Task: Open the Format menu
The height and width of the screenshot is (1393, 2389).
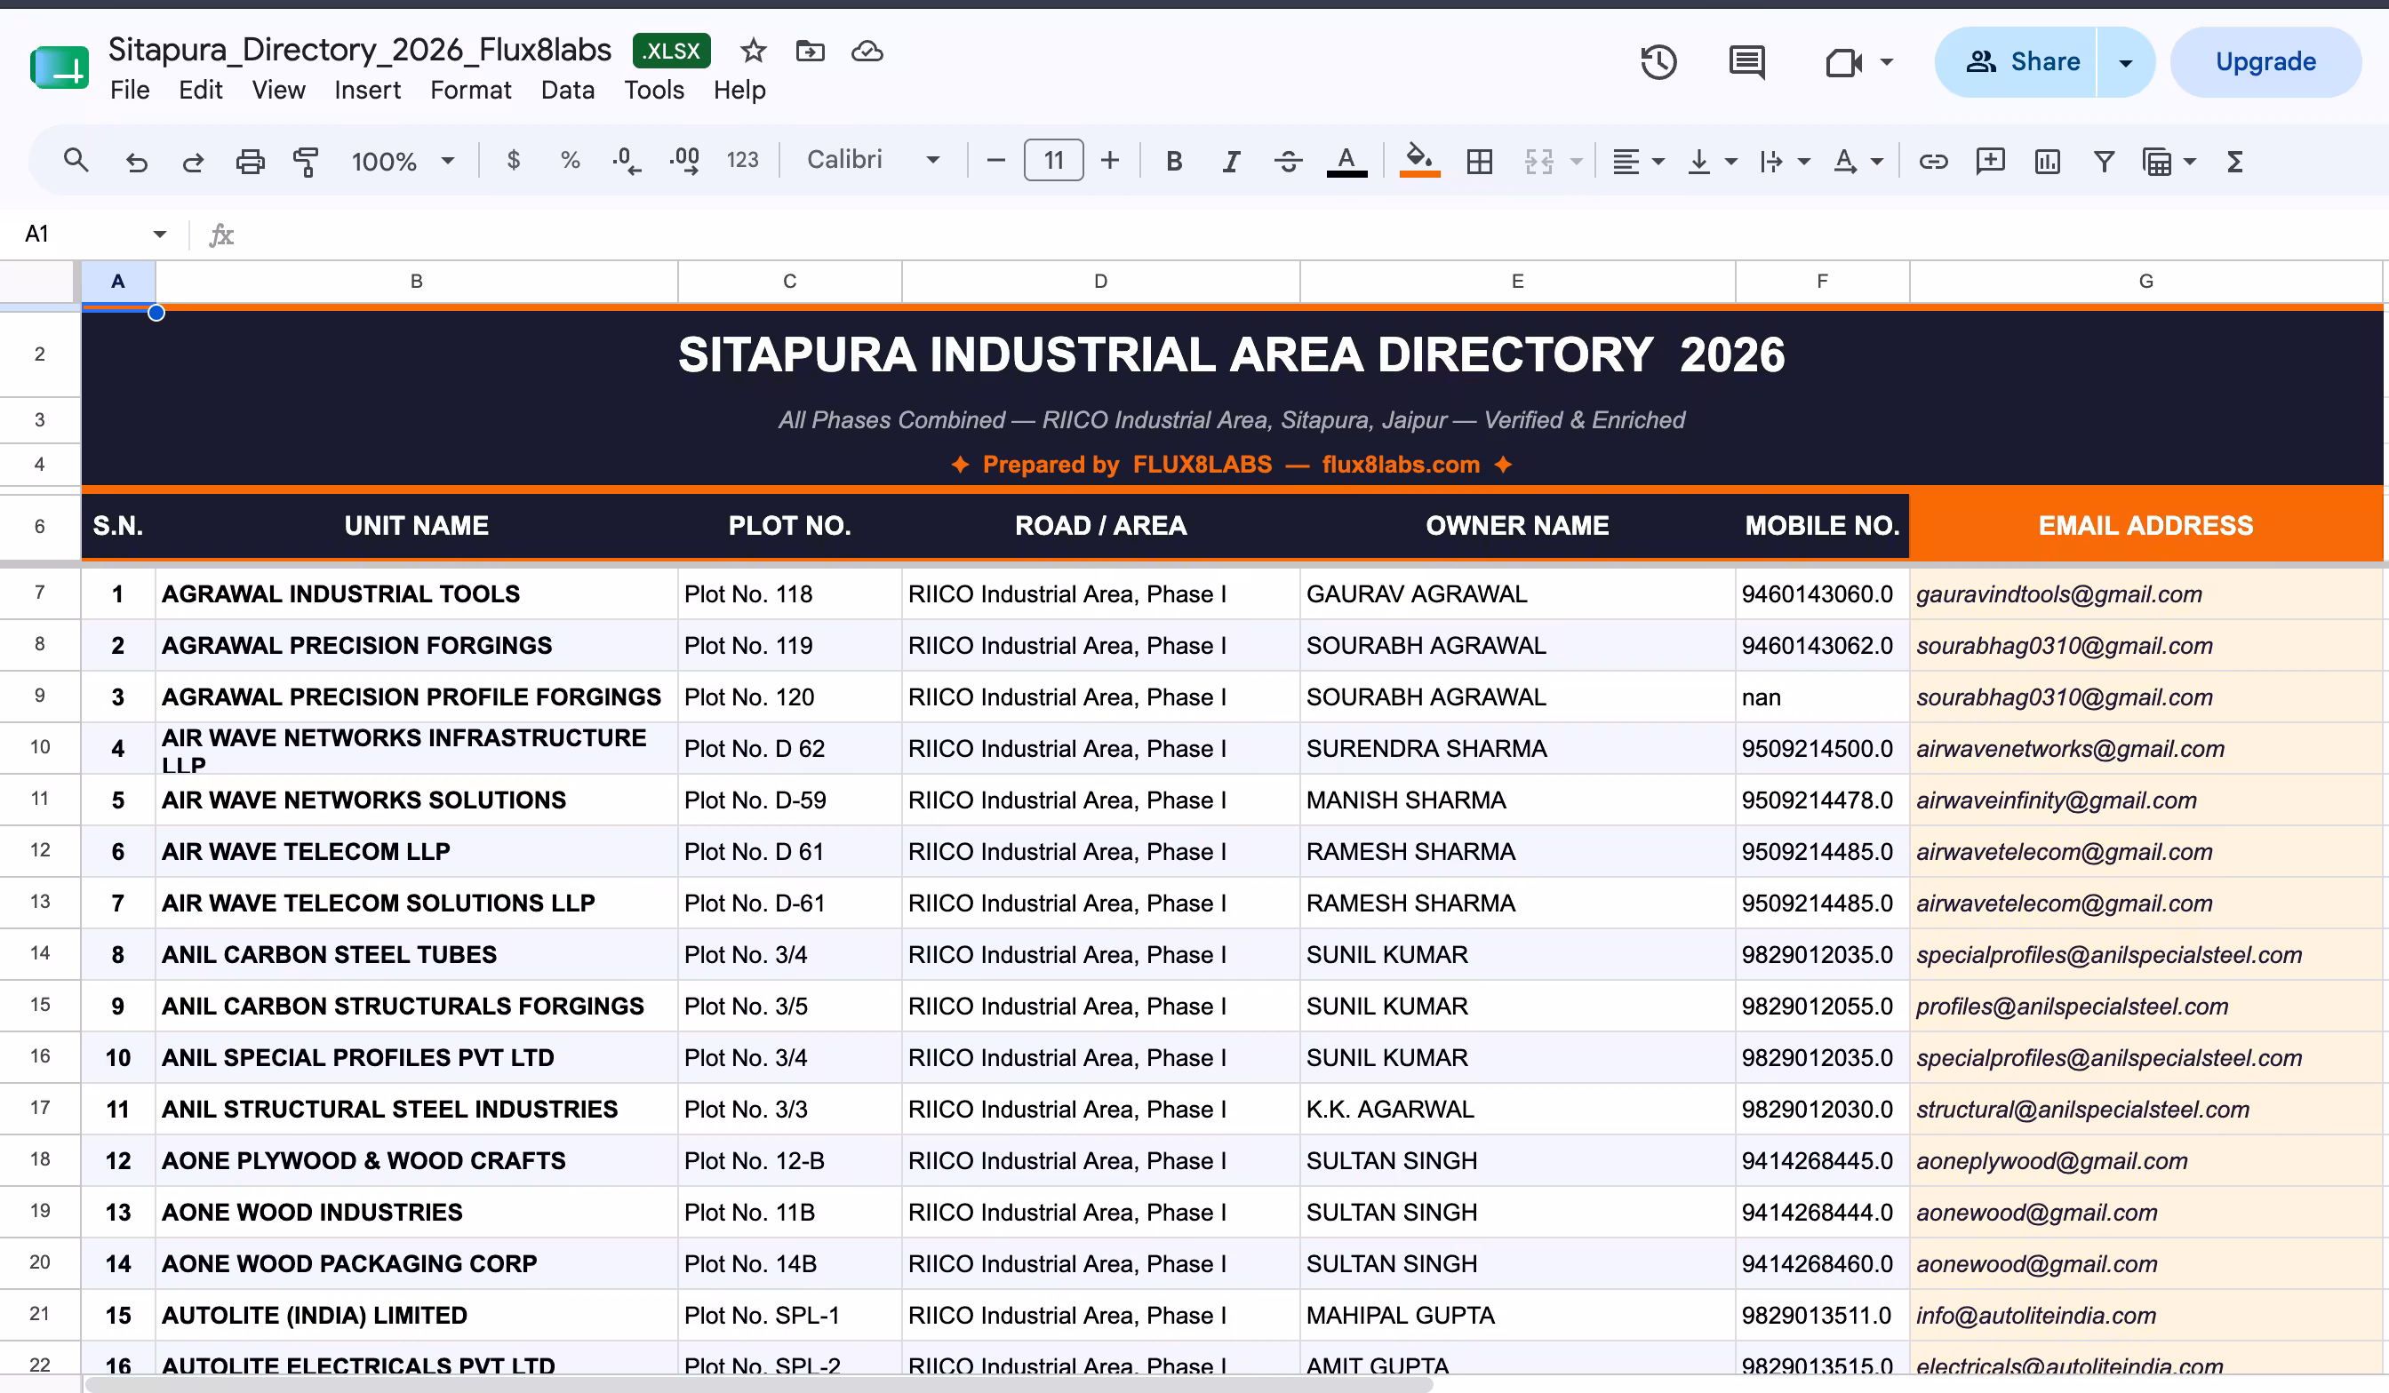Action: tap(470, 90)
